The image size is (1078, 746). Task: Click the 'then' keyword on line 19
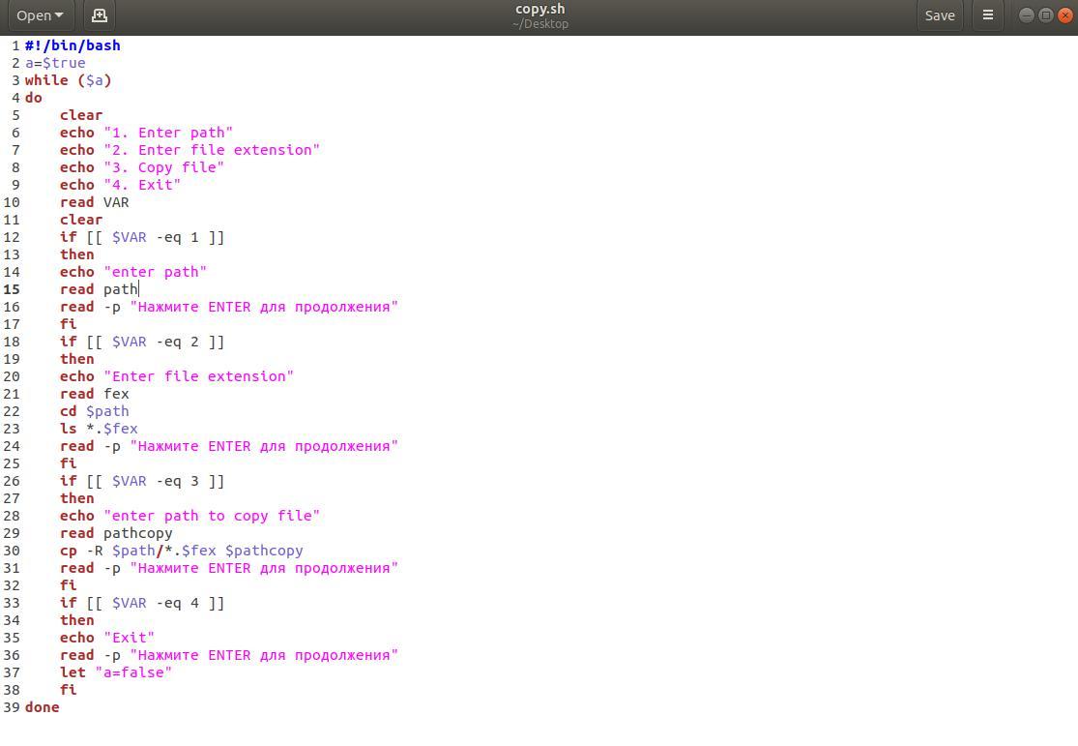coord(77,359)
